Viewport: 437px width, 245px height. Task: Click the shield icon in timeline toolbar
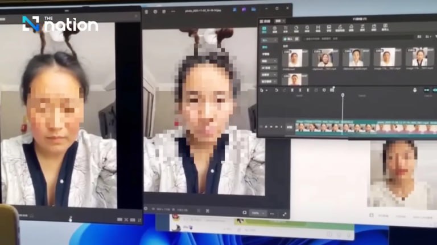pos(324,90)
